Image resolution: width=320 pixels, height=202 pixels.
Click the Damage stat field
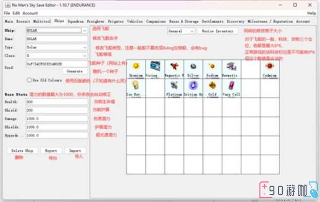[57, 118]
